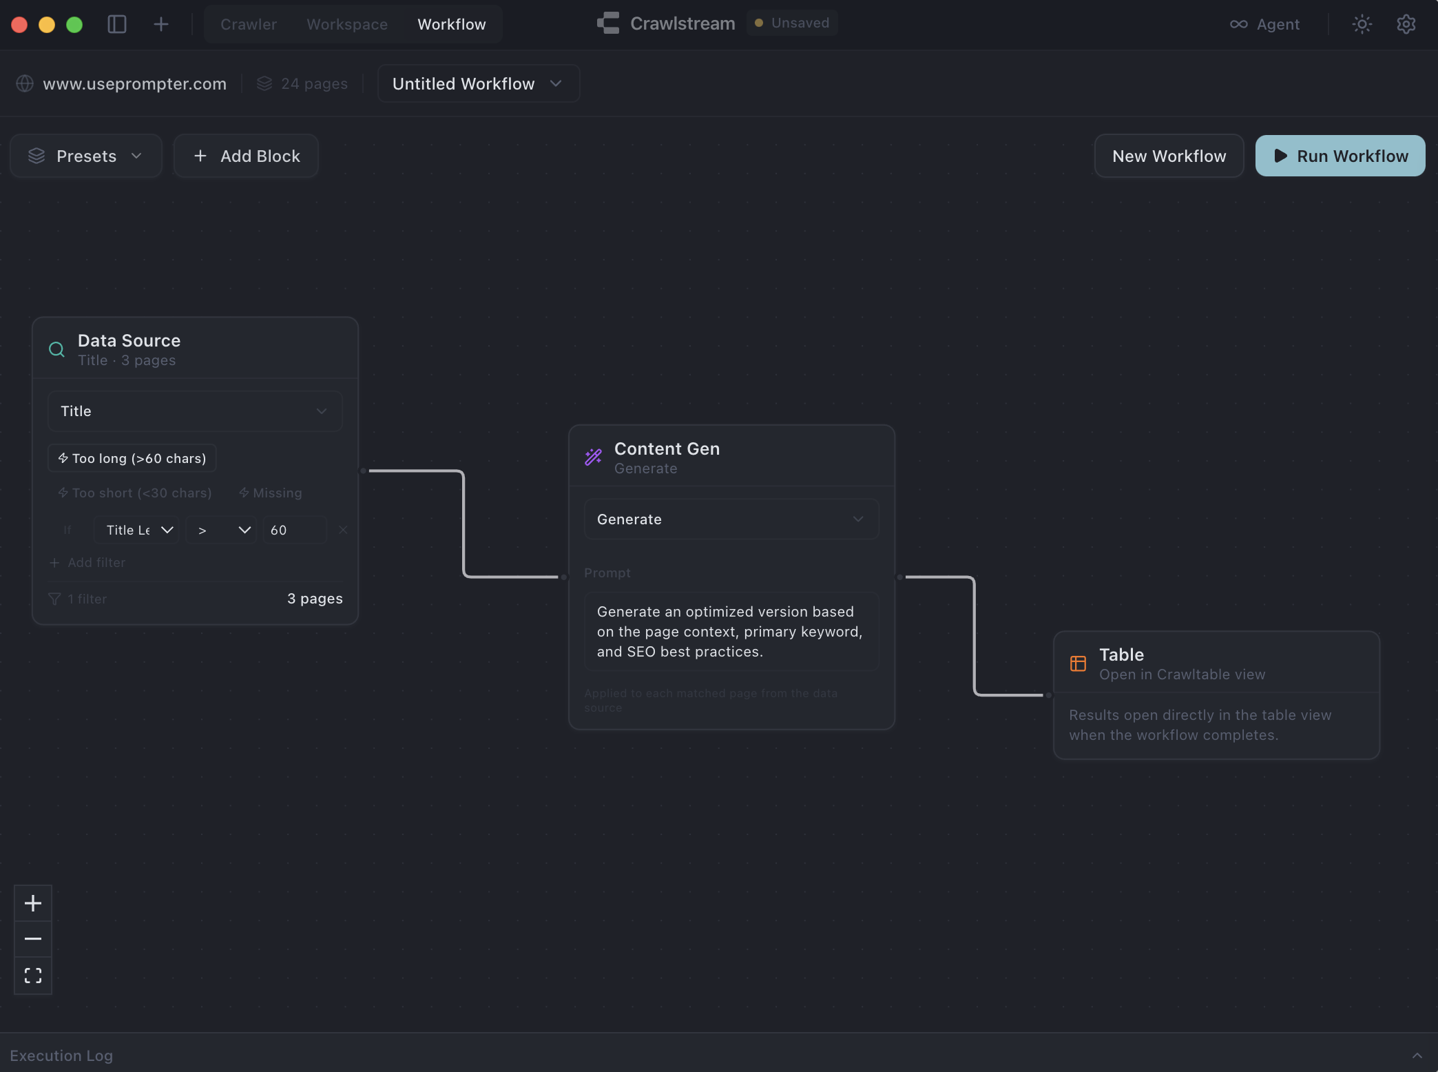
Task: Zoom out of the workflow canvas
Action: [32, 939]
